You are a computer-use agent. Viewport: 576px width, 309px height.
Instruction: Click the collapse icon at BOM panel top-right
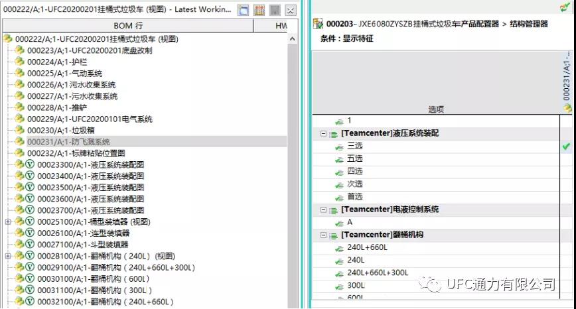290,10
